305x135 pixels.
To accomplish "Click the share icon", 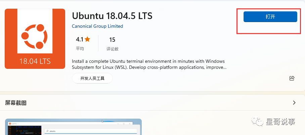I will point(292,78).
